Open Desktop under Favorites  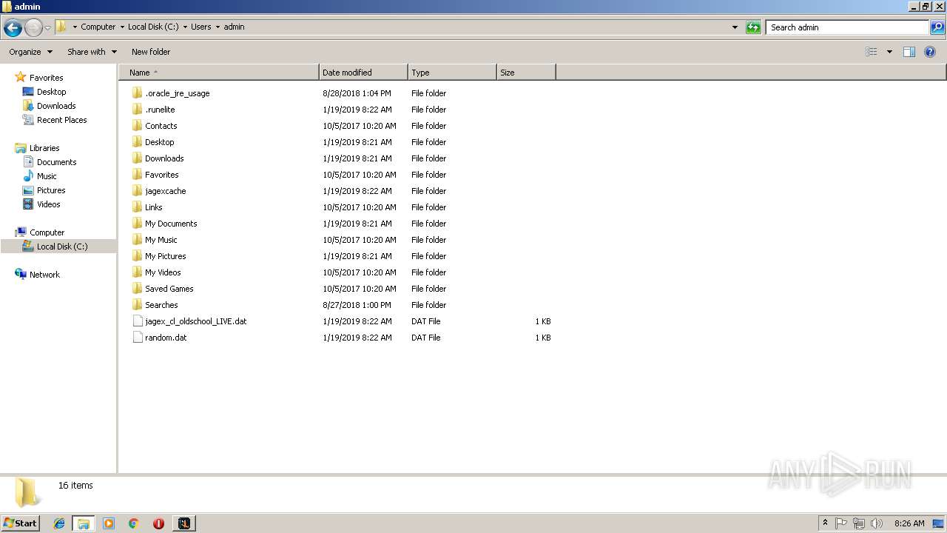point(51,92)
